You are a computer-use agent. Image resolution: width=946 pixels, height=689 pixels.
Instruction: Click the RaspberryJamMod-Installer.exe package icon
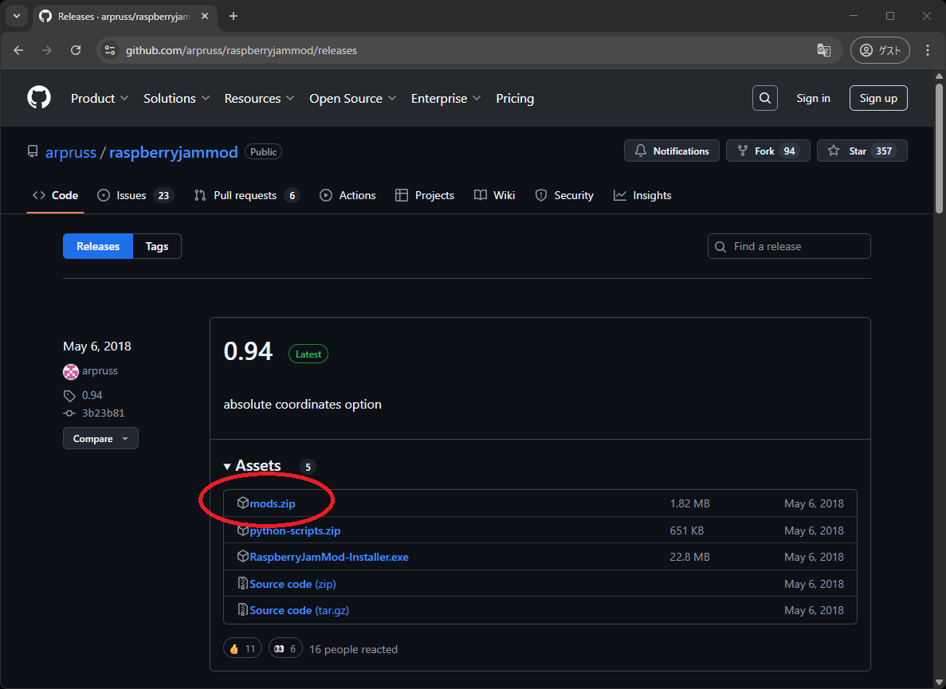(242, 557)
